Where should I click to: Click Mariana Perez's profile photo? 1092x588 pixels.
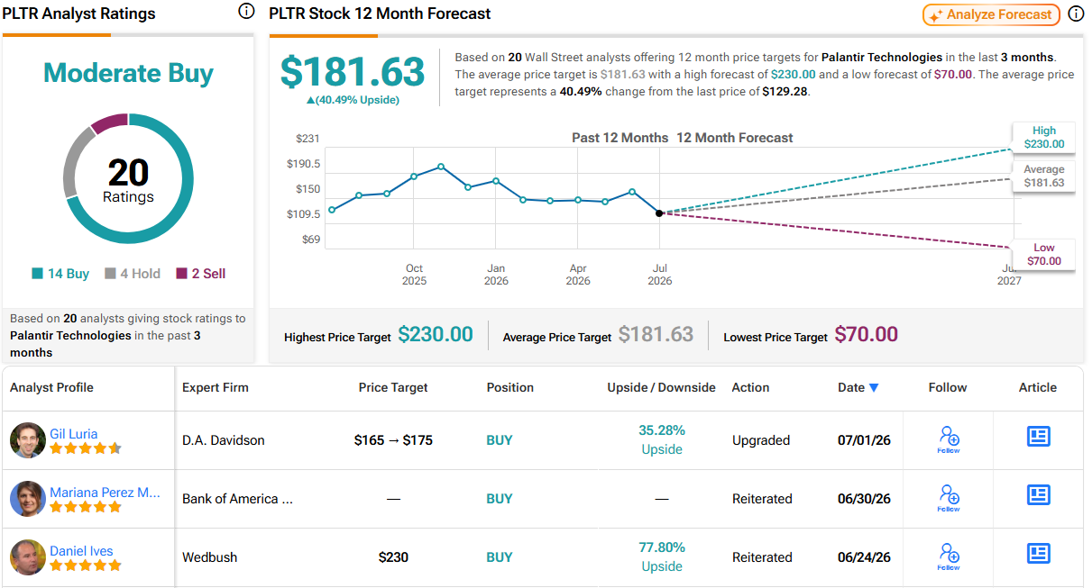click(28, 499)
